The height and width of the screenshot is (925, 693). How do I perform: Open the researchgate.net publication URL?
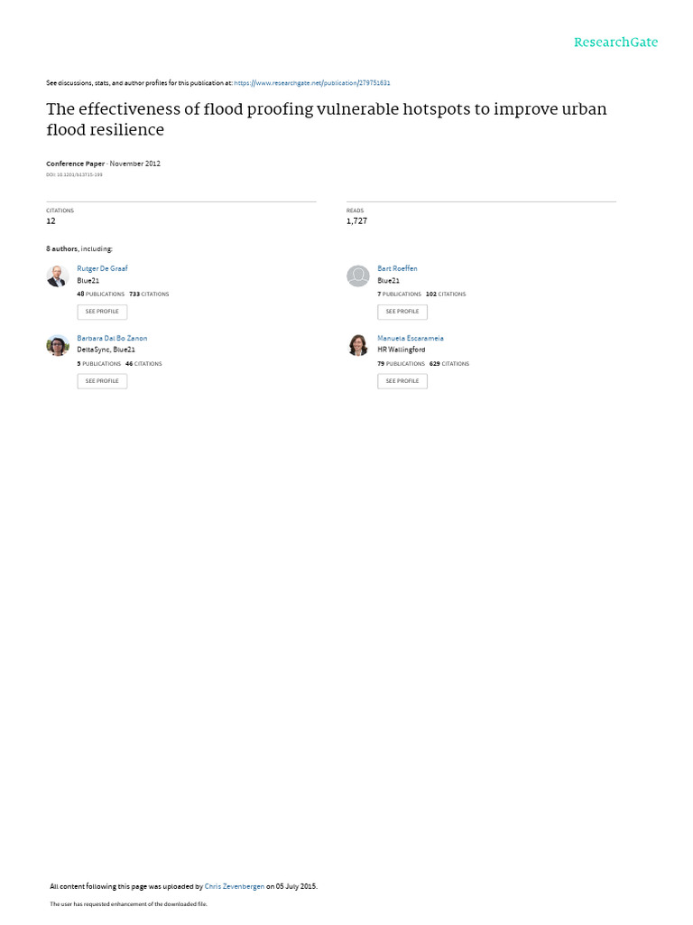[x=311, y=83]
